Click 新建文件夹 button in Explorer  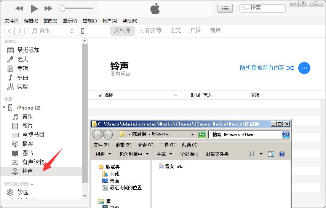point(217,154)
